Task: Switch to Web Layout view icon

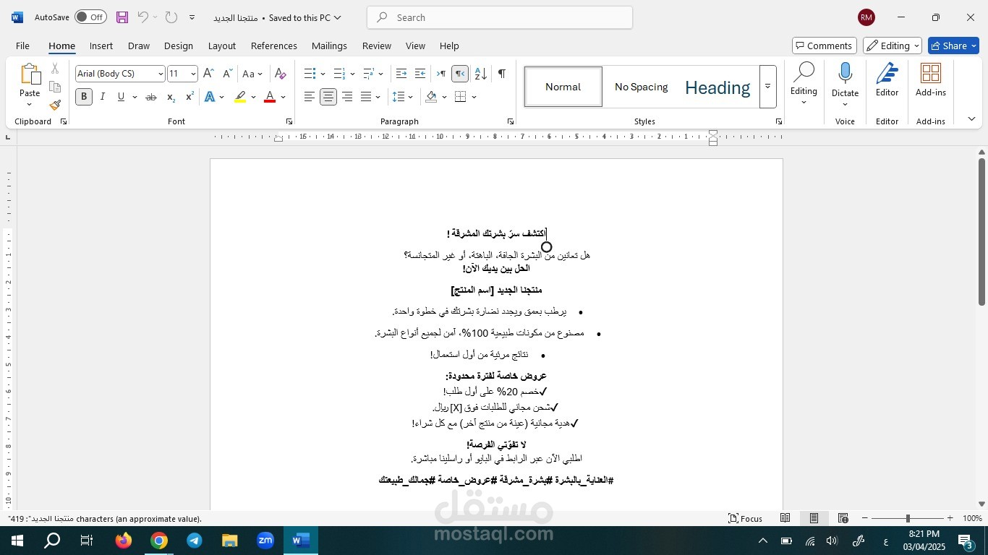Action: click(x=843, y=518)
